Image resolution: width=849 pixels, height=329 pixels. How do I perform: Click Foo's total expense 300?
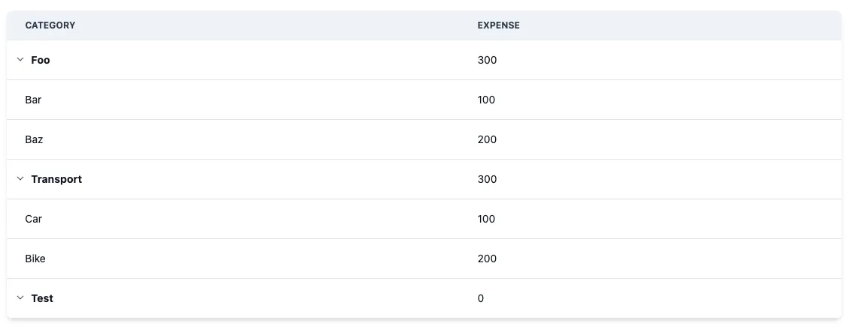(487, 60)
